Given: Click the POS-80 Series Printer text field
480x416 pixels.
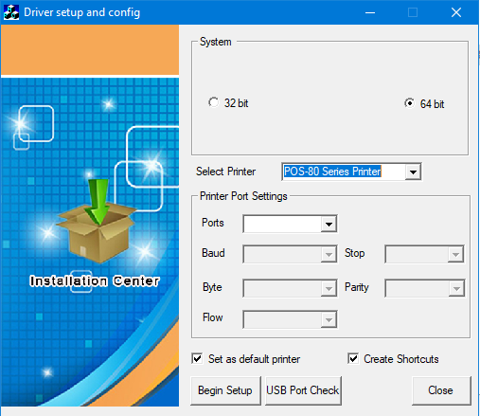Looking at the screenshot, I should [x=344, y=172].
